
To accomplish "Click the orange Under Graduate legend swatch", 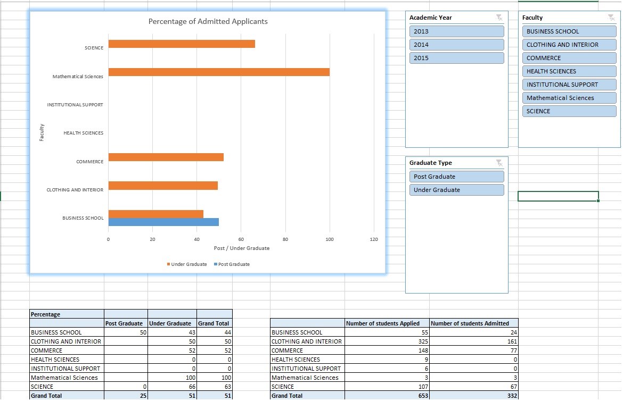I will point(169,264).
